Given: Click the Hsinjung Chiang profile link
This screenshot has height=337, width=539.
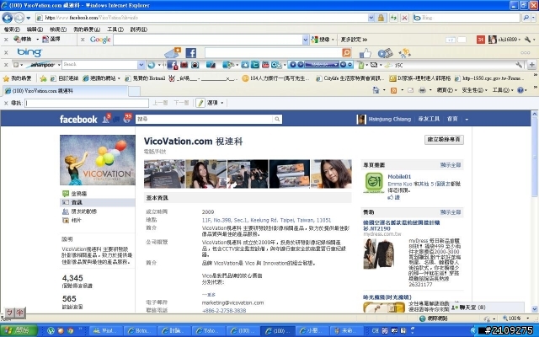Looking at the screenshot, I should coord(389,119).
